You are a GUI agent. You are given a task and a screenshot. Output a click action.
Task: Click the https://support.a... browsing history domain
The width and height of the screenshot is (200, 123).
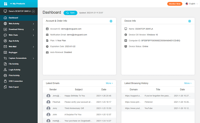coord(133,96)
